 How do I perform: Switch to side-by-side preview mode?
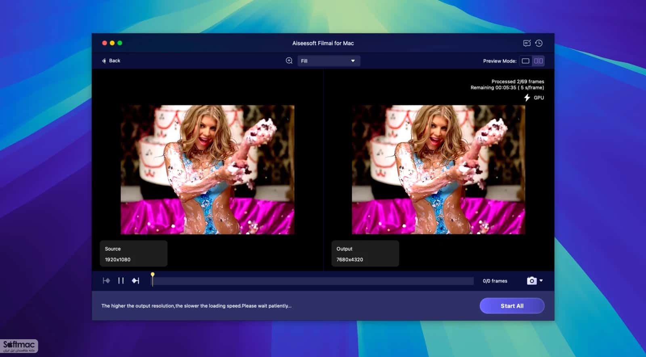tap(539, 61)
